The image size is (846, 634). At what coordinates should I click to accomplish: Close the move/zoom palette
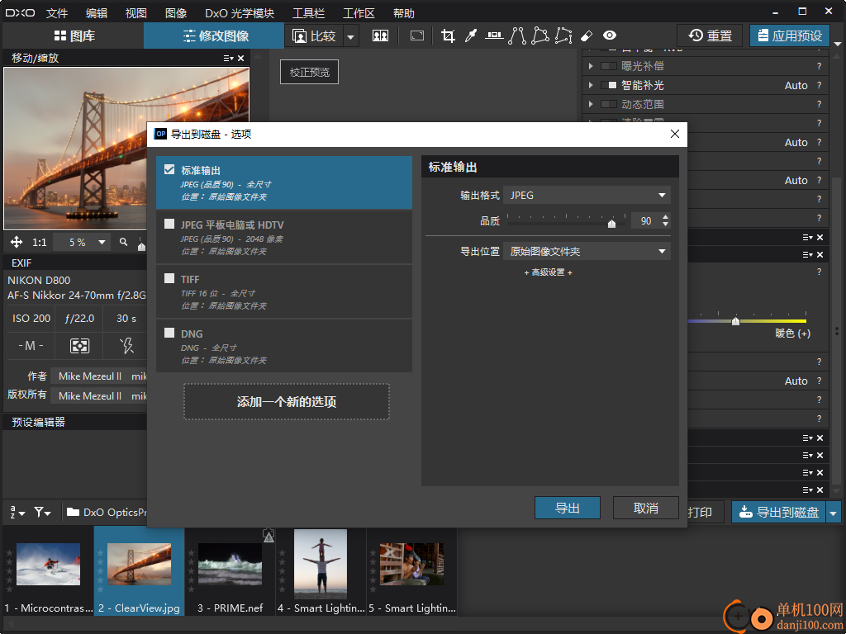tap(240, 59)
